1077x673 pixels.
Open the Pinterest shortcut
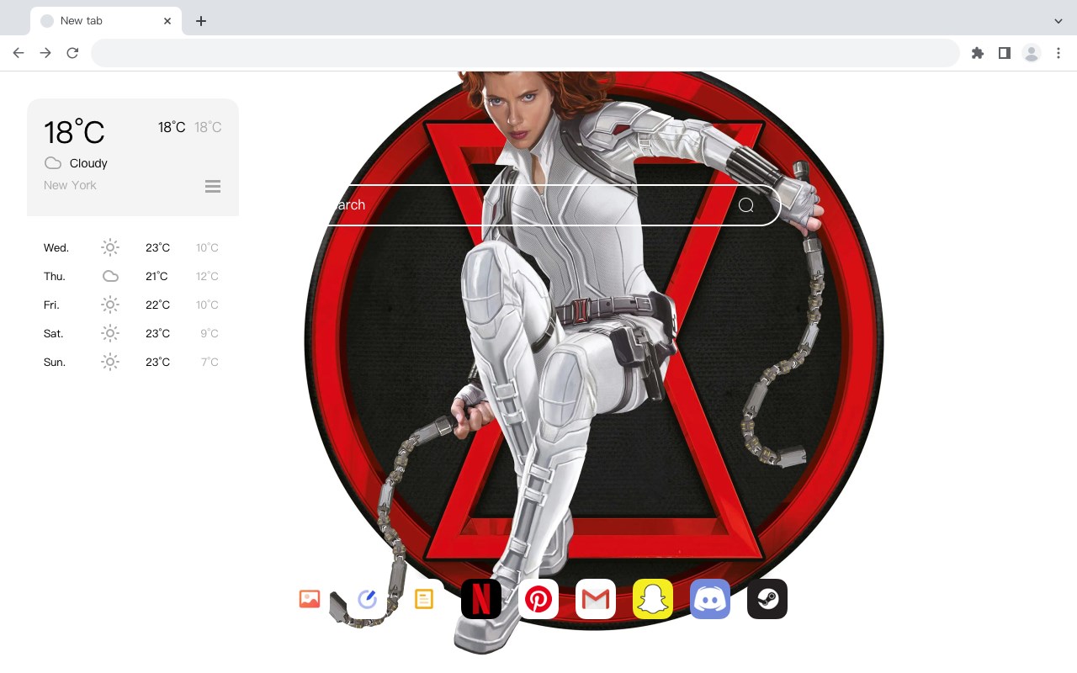[x=538, y=599]
